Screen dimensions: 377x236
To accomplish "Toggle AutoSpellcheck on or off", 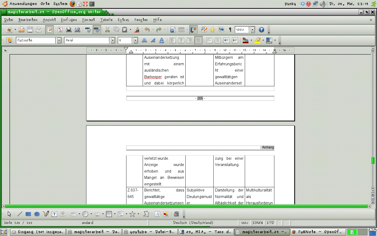I will (x=97, y=30).
